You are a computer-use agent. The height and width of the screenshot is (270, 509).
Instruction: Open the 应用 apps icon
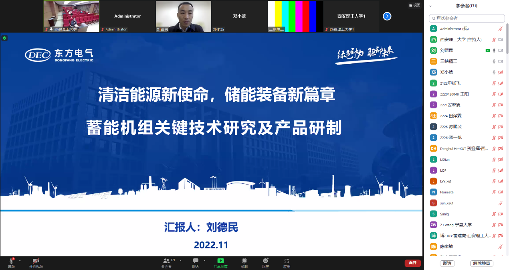(287, 261)
